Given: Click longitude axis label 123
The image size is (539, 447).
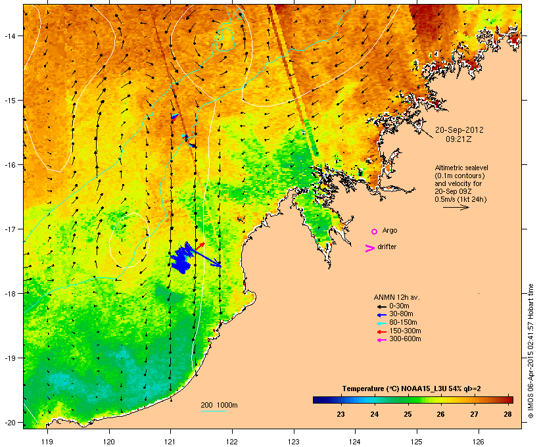Looking at the screenshot, I should click(294, 442).
